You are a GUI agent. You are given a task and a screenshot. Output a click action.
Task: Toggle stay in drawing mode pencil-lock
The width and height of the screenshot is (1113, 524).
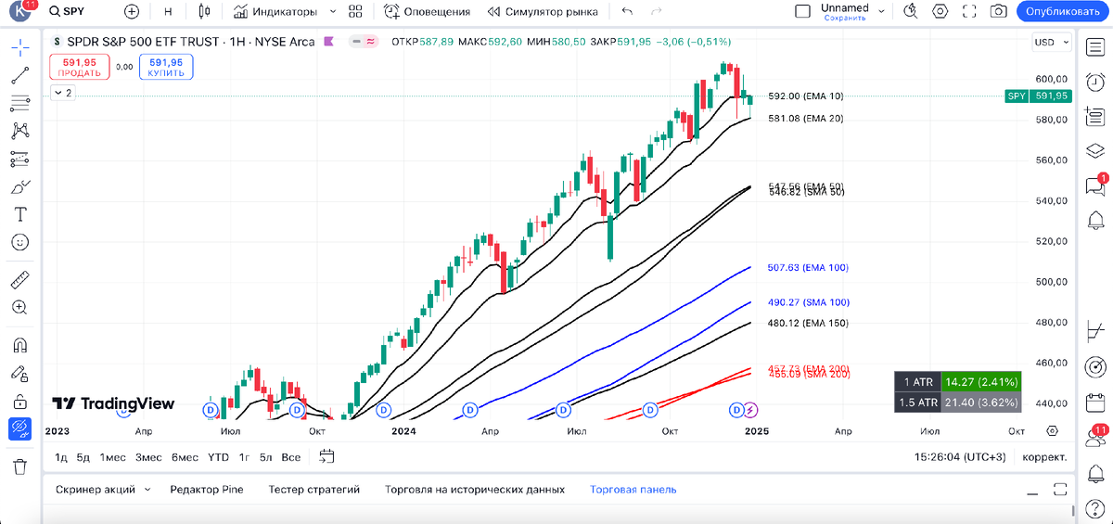pos(19,374)
